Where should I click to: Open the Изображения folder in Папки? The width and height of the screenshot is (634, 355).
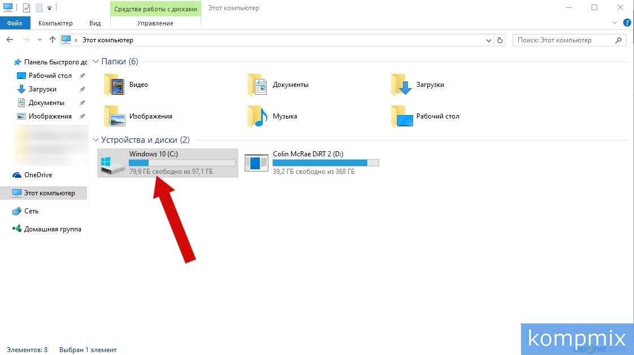(x=138, y=116)
